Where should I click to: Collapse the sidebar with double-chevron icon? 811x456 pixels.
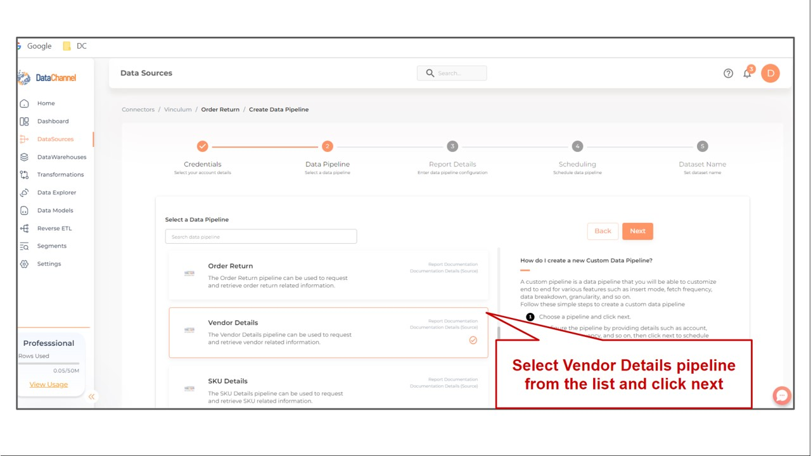[91, 396]
